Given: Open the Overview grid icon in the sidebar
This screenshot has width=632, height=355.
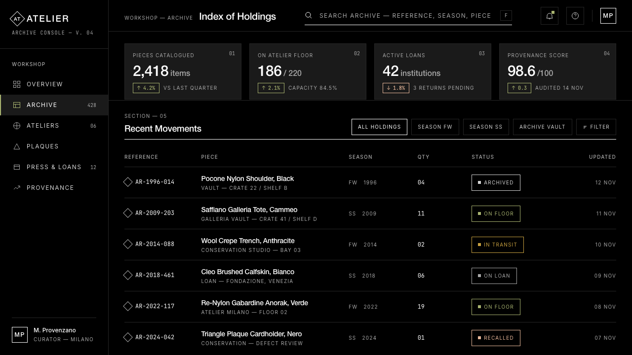Looking at the screenshot, I should click(17, 84).
